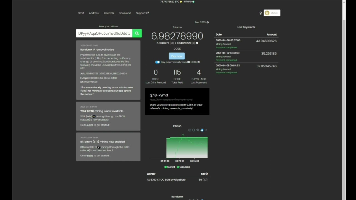Zoom out on the Ethash chart

(x=194, y=130)
